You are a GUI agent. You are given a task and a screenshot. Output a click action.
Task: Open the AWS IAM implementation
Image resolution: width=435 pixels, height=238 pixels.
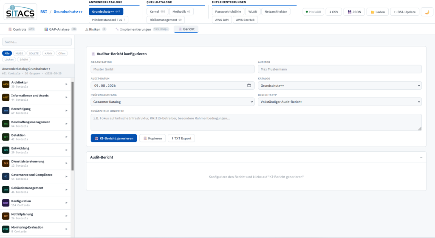[222, 20]
